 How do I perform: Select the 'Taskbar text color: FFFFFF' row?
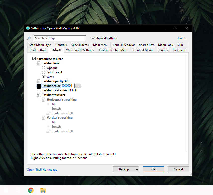click(60, 90)
